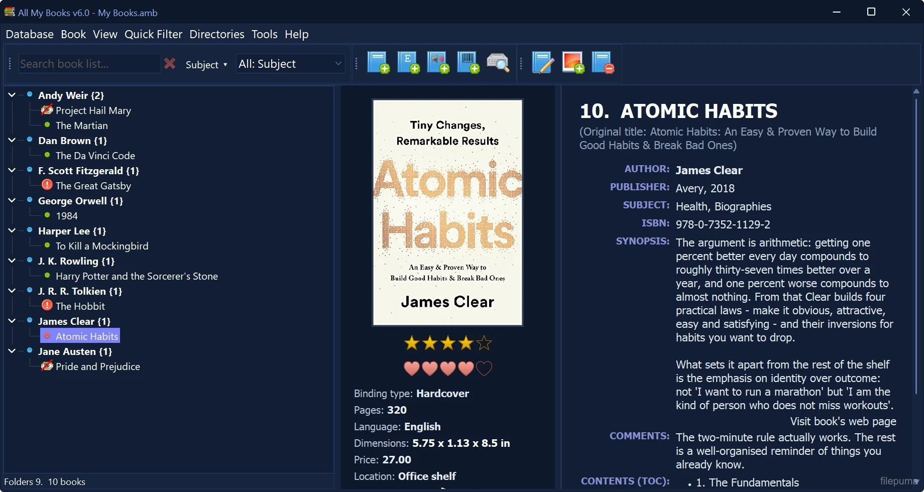
Task: Click the third filled heart in the rating
Action: coord(448,368)
